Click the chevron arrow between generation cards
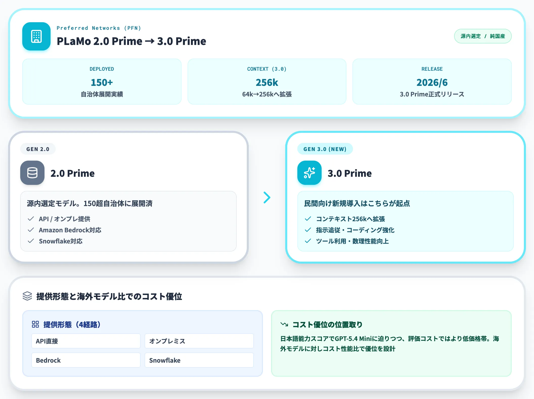 pyautogui.click(x=267, y=197)
